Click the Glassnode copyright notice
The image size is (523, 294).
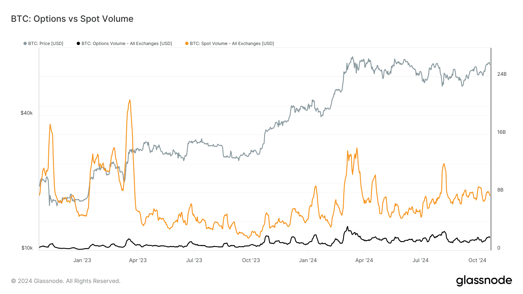click(x=66, y=281)
